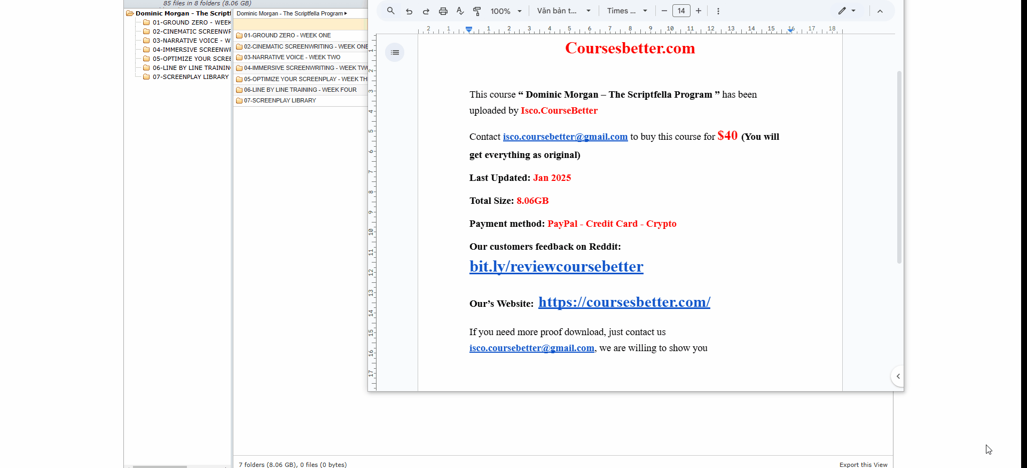Collapse the toolbar with the up chevron
Viewport: 1027px width, 468px height.
point(880,11)
